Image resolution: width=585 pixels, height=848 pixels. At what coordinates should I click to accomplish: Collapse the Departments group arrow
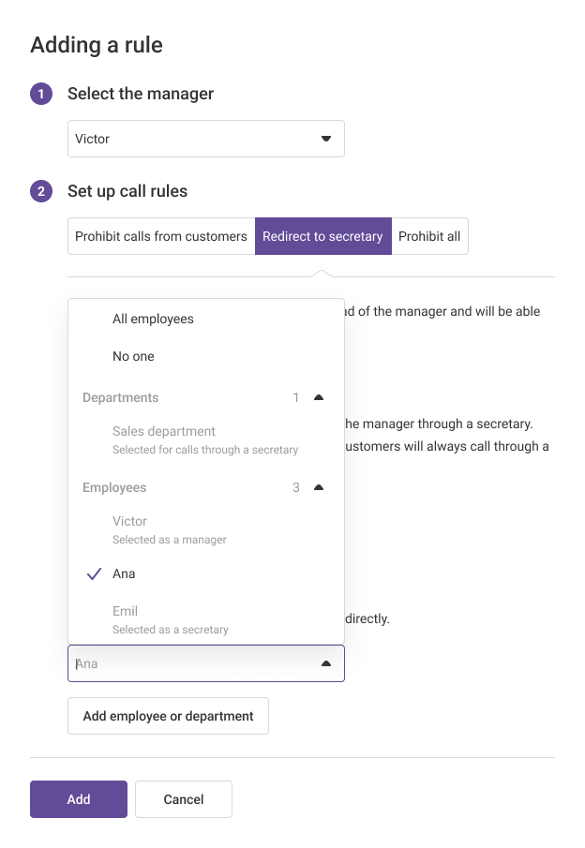coord(319,397)
